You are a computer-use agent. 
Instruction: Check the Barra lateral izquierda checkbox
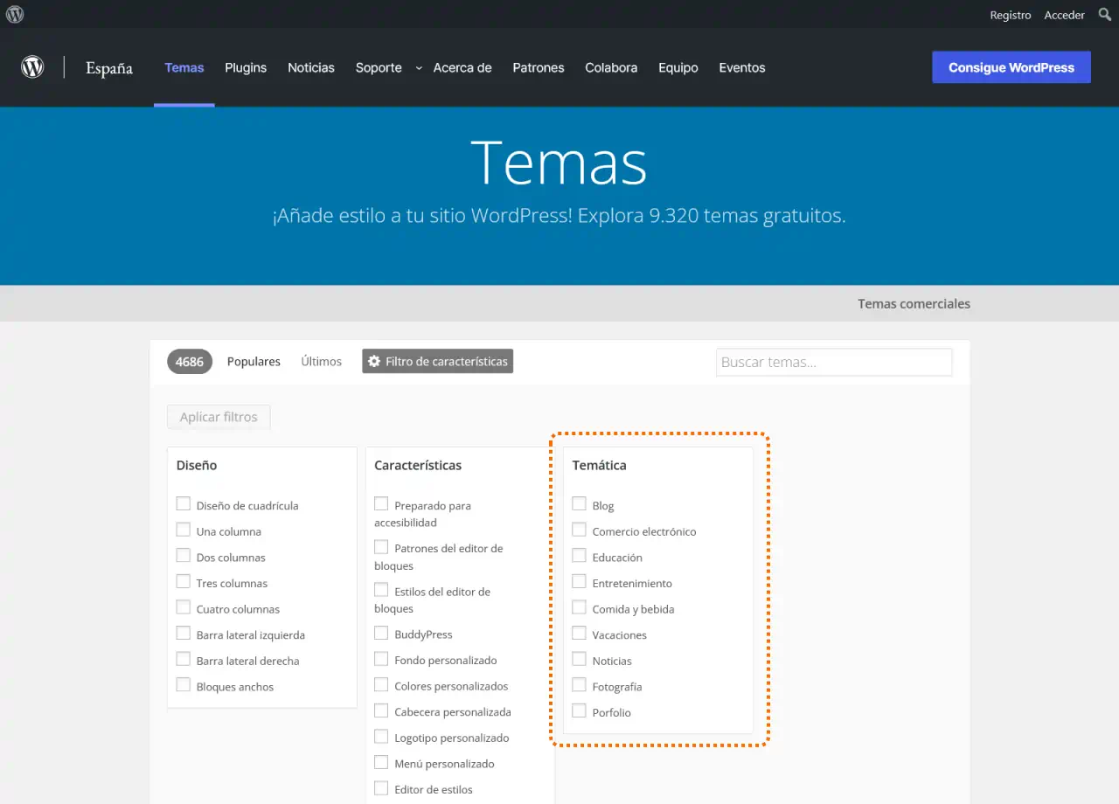pos(184,633)
